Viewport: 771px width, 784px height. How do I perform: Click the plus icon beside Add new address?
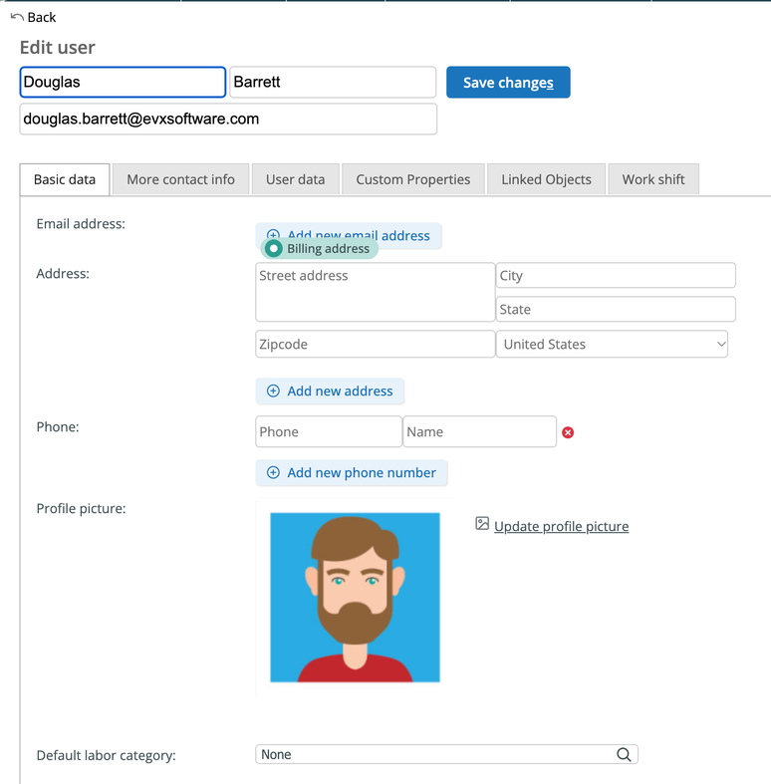[273, 391]
